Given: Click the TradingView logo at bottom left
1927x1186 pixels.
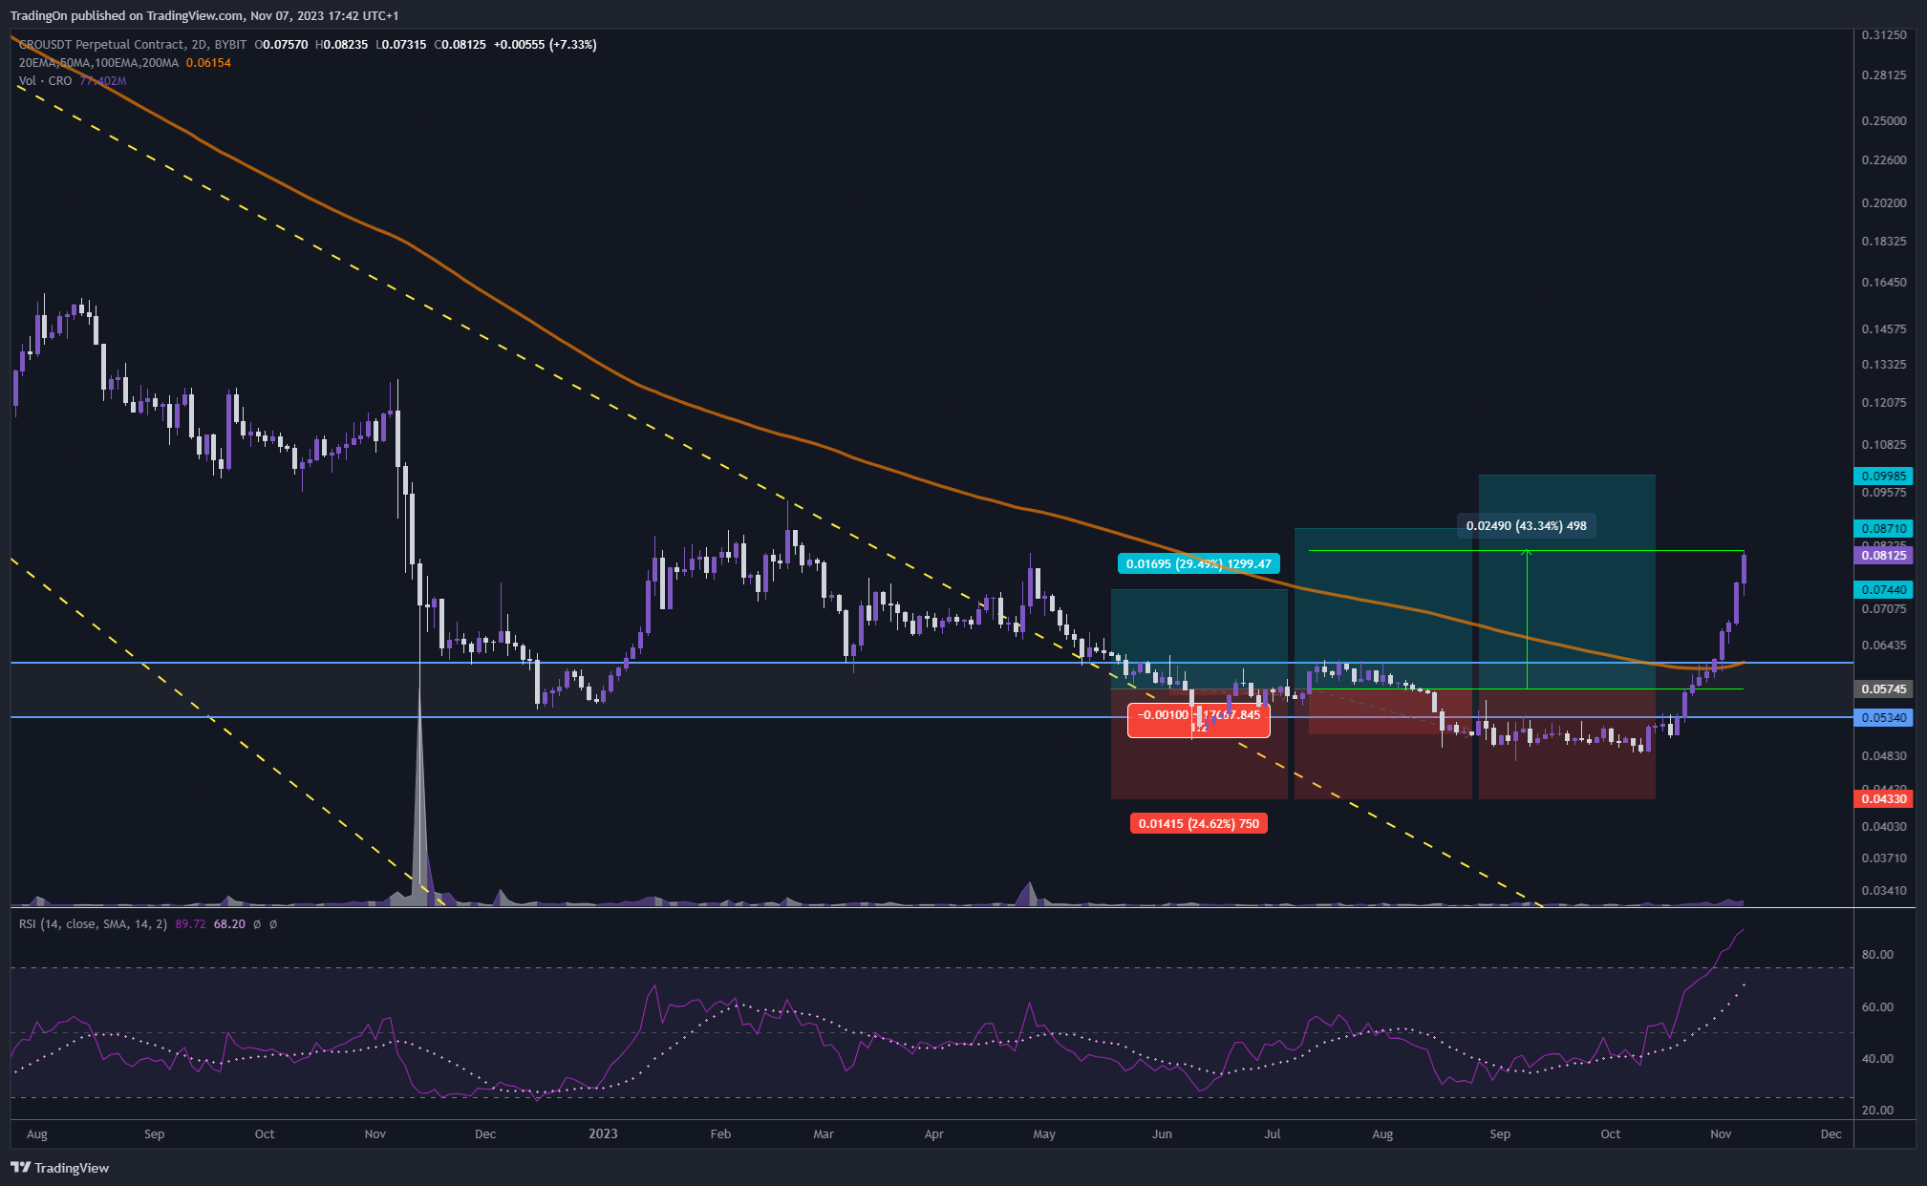Looking at the screenshot, I should pyautogui.click(x=59, y=1168).
